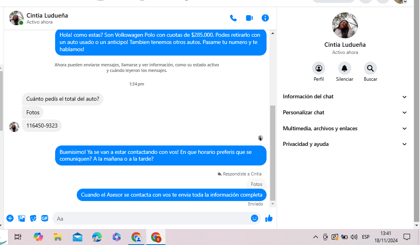Click chat scrollbar up arrow
Viewport: 420px width, 245px height.
pyautogui.click(x=273, y=33)
